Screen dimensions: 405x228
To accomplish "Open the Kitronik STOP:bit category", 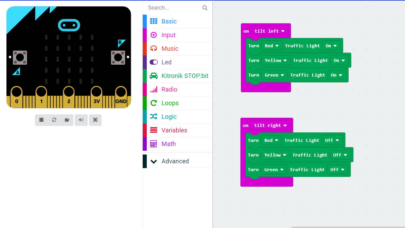I will (x=177, y=76).
